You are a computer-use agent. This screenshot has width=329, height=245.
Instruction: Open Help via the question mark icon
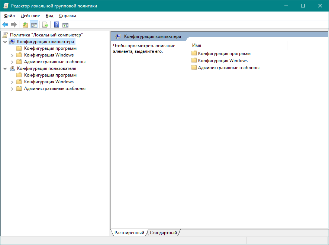[x=57, y=25]
